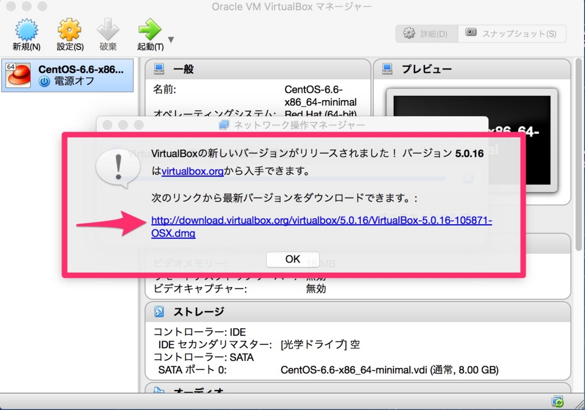Click the プレビュー section monitor icon
Viewport: 585px width, 410px height.
[387, 69]
